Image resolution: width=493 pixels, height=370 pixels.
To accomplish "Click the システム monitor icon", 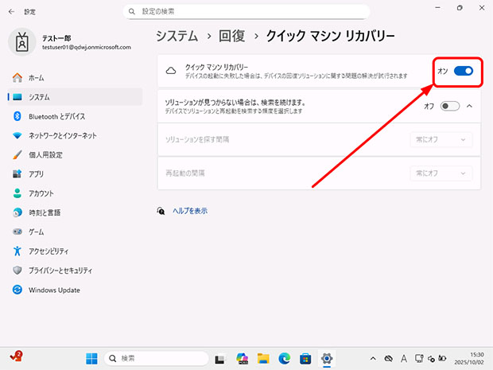I will pos(17,97).
